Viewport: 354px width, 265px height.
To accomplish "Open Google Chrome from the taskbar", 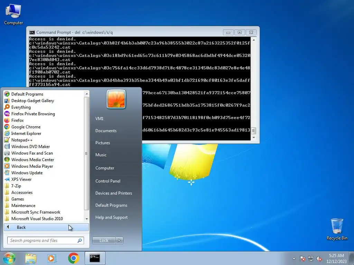I will pos(73,258).
